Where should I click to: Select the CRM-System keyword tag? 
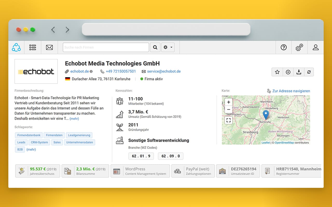tap(39, 142)
